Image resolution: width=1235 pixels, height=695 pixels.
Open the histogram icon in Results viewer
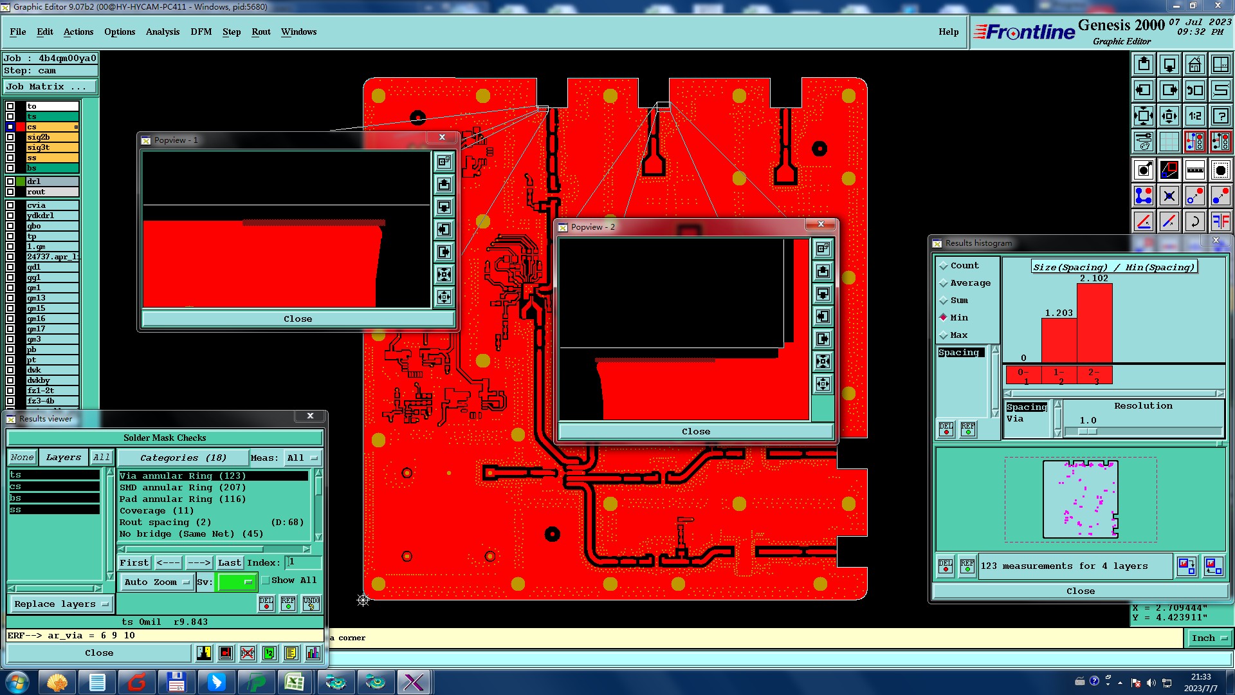pyautogui.click(x=313, y=653)
